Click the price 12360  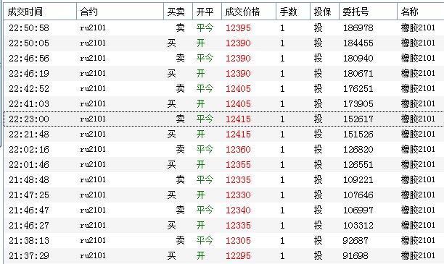[x=238, y=150]
